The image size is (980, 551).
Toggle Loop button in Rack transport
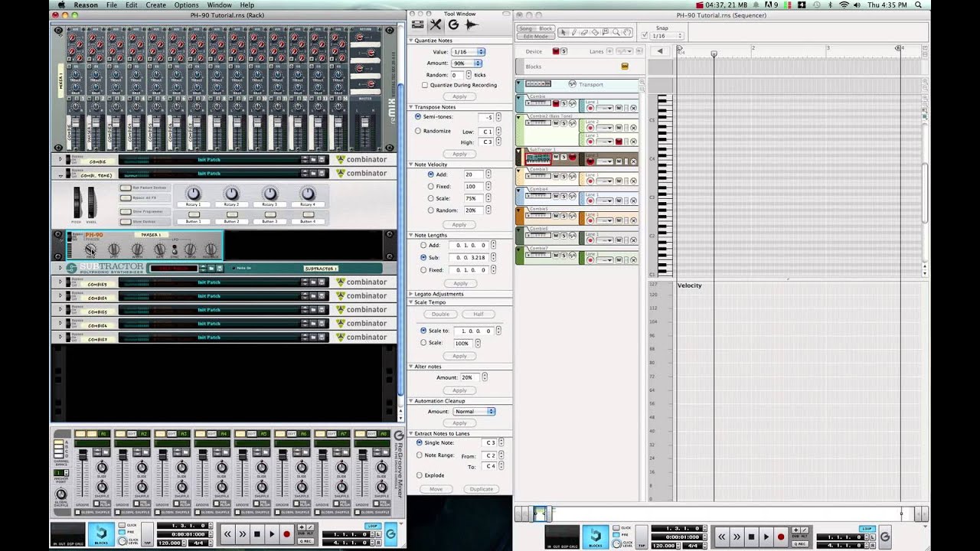pos(373,527)
